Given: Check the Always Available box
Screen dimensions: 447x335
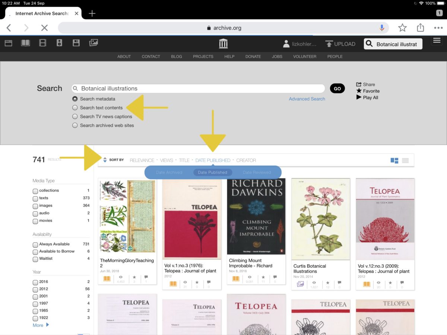Looking at the screenshot, I should (x=35, y=245).
